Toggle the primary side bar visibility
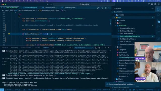Viewport: 161px width, 91px height. click(149, 4)
